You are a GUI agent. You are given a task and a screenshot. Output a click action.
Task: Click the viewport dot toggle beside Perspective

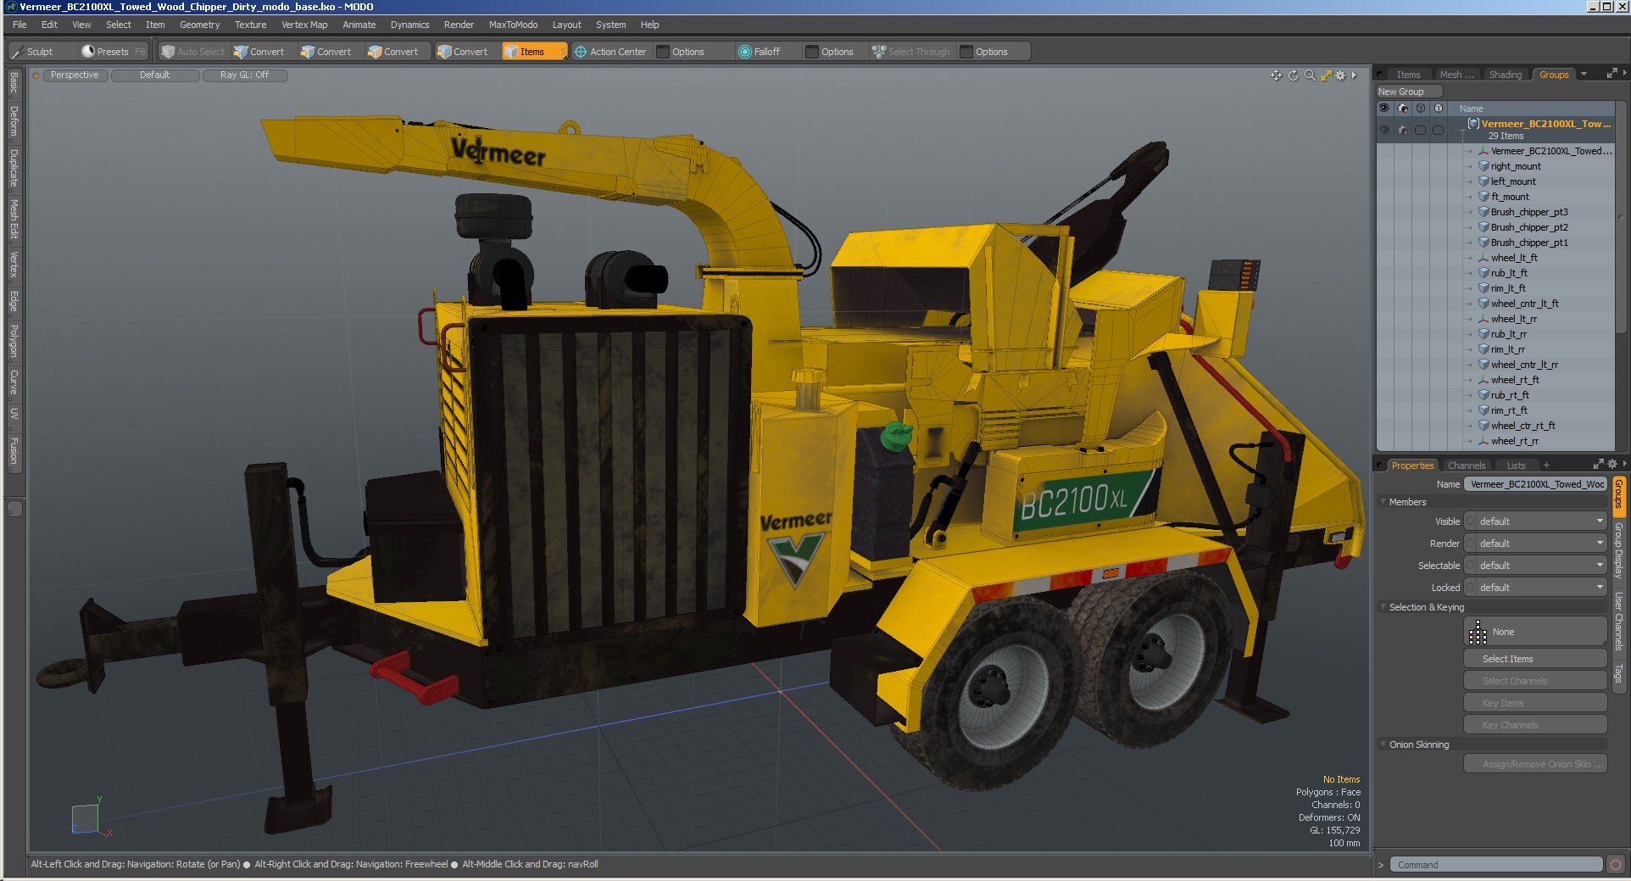[36, 75]
